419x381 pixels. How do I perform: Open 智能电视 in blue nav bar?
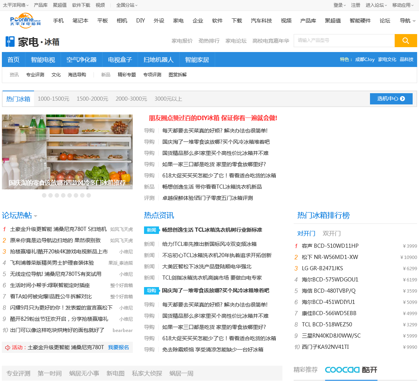pos(43,60)
